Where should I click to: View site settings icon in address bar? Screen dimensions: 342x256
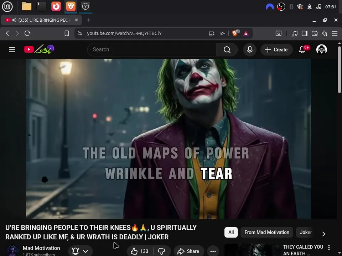tap(80, 33)
